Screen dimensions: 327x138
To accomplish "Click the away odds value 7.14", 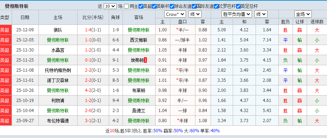I will pos(267,40).
